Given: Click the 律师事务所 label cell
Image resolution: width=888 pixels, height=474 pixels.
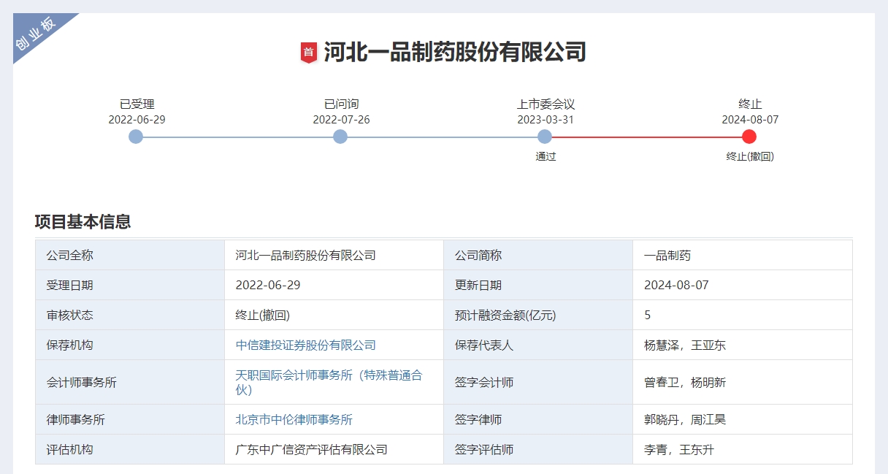Looking at the screenshot, I should click(130, 419).
